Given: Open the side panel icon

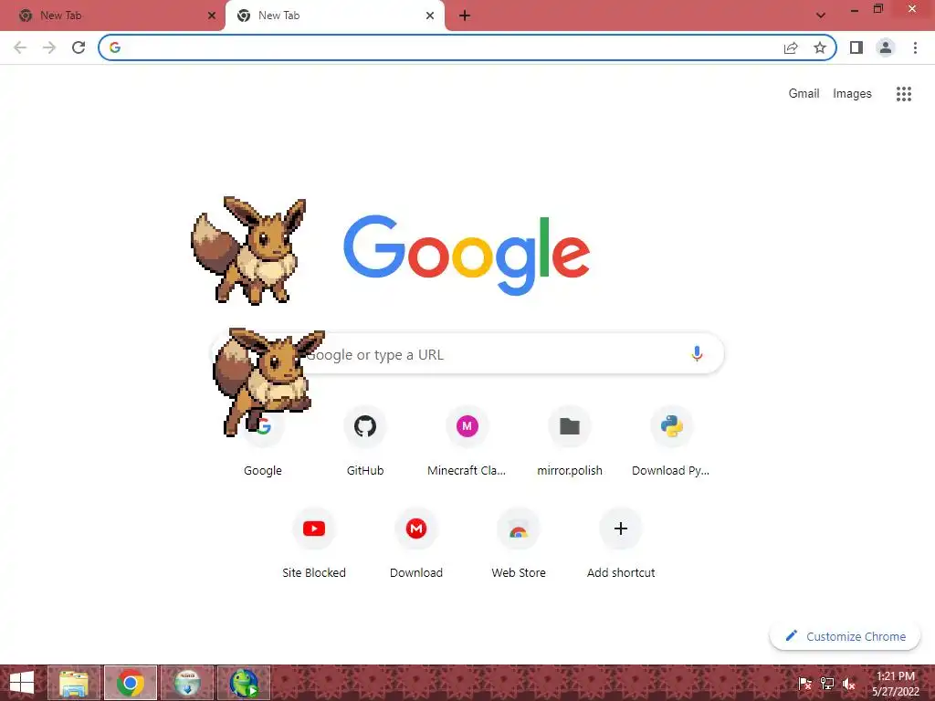Looking at the screenshot, I should [856, 47].
